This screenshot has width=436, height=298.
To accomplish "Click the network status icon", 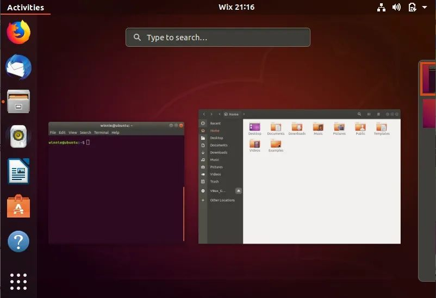I will (381, 7).
